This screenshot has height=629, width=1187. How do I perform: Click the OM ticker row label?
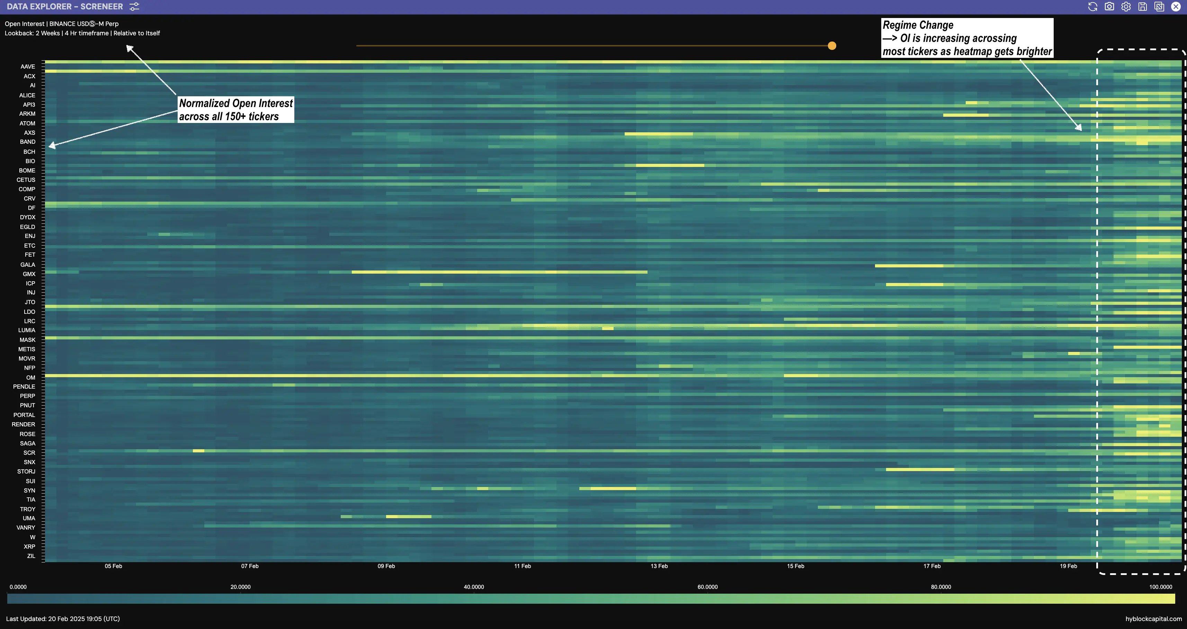[30, 378]
